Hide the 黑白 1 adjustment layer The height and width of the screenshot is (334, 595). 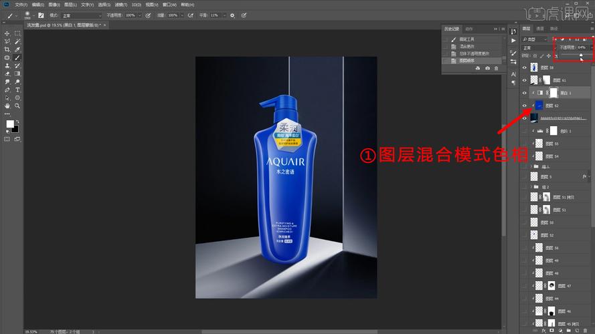pyautogui.click(x=525, y=93)
